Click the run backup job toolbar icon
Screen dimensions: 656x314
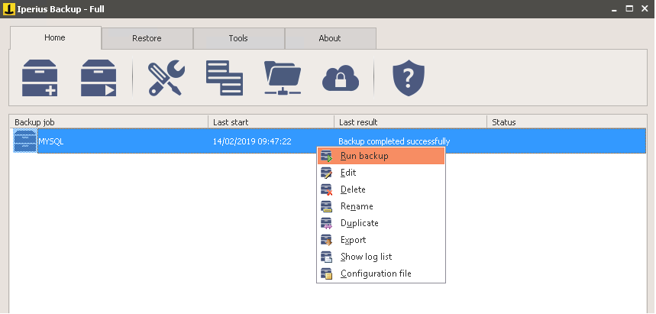click(x=99, y=78)
